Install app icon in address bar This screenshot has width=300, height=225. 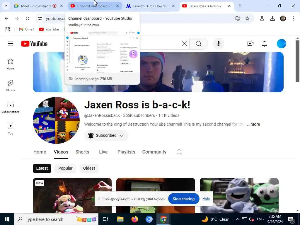pyautogui.click(x=238, y=18)
